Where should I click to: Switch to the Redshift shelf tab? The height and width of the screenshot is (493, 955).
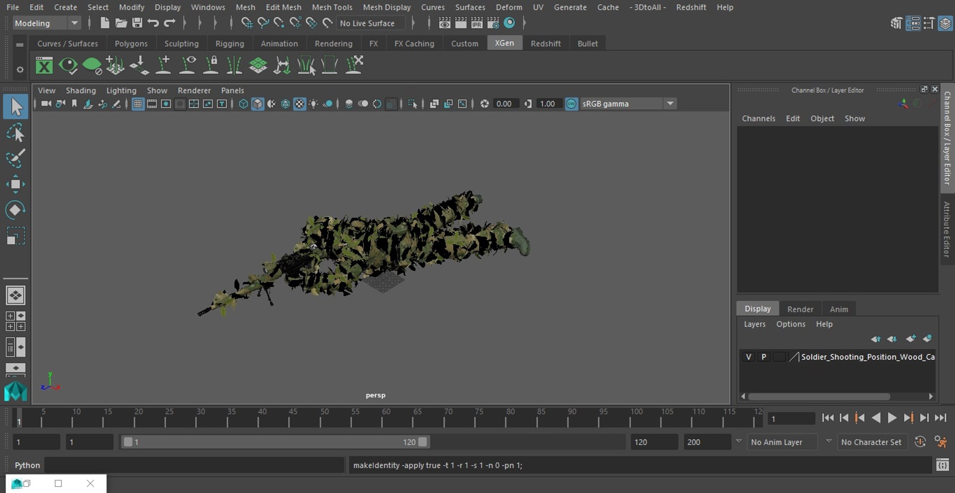click(546, 43)
